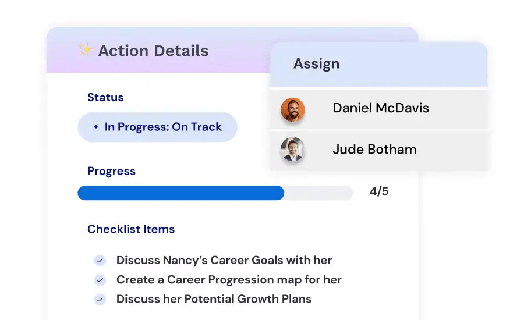Click the bullet dot in the status pill
This screenshot has width=524, height=320.
pyautogui.click(x=96, y=127)
